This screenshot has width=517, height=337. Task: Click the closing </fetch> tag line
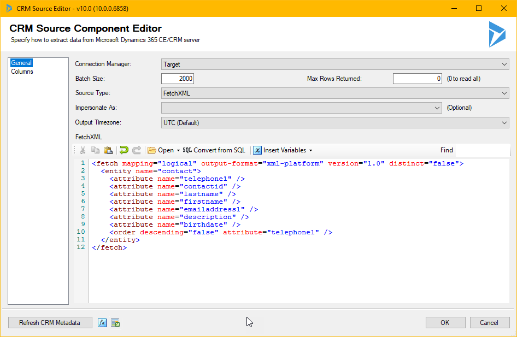tap(109, 247)
